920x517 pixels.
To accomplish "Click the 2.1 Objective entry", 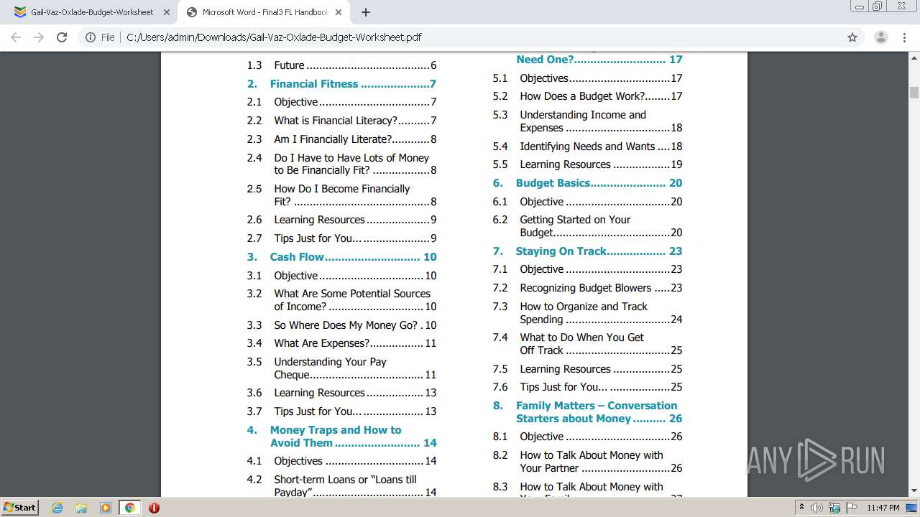I will tap(341, 102).
